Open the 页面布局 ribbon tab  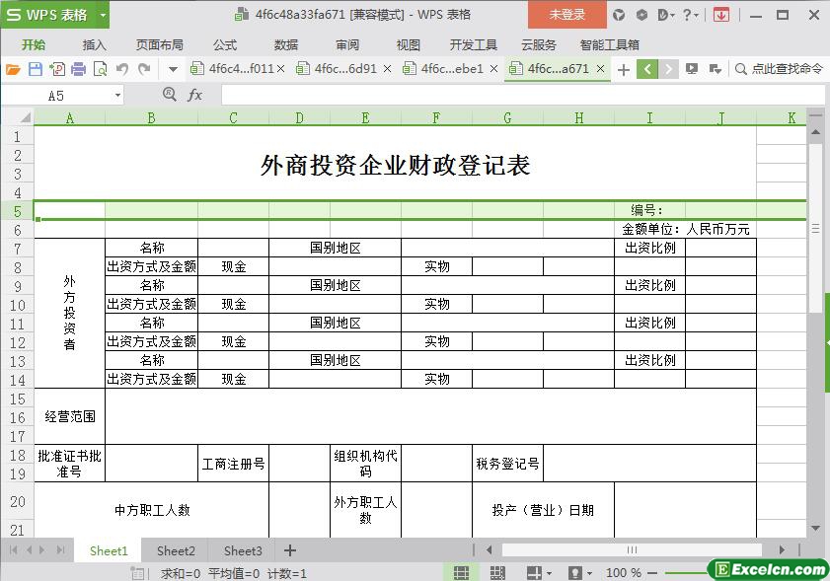coord(159,45)
